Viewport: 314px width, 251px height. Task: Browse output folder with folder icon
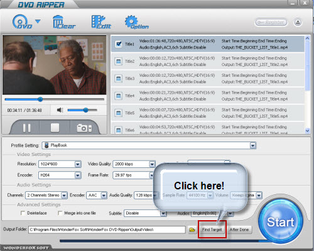(x=192, y=230)
